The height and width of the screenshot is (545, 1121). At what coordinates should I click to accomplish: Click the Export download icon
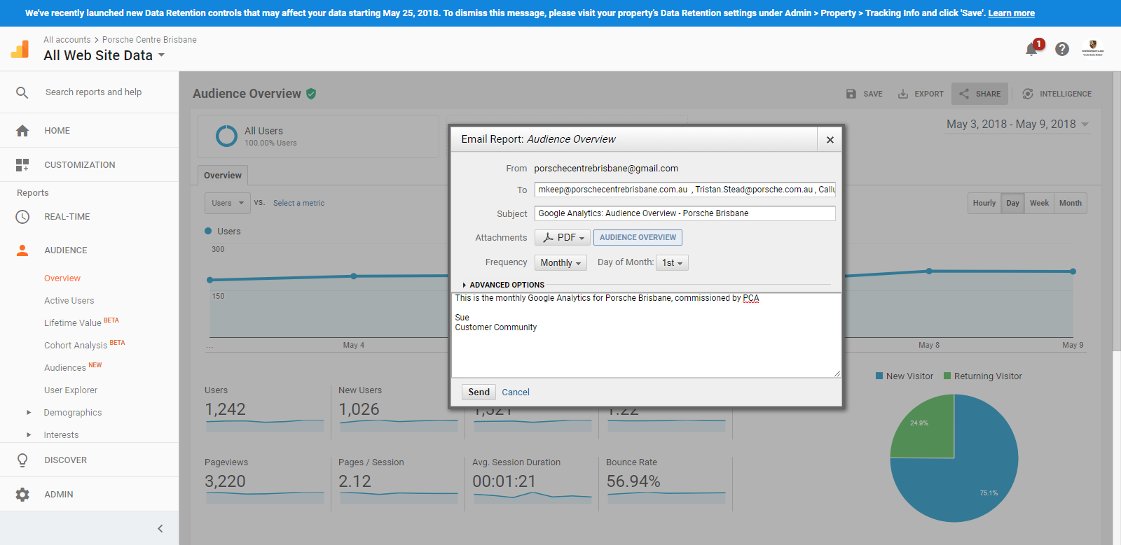point(903,94)
